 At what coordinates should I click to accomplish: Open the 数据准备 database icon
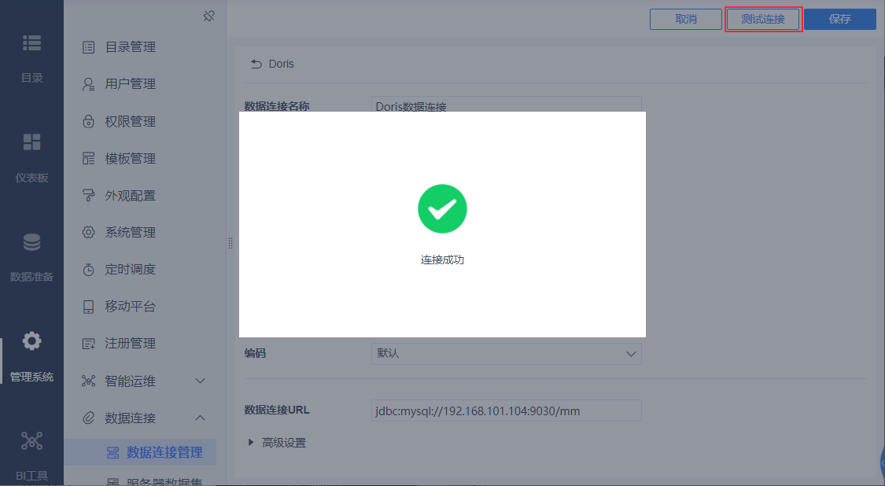coord(31,241)
